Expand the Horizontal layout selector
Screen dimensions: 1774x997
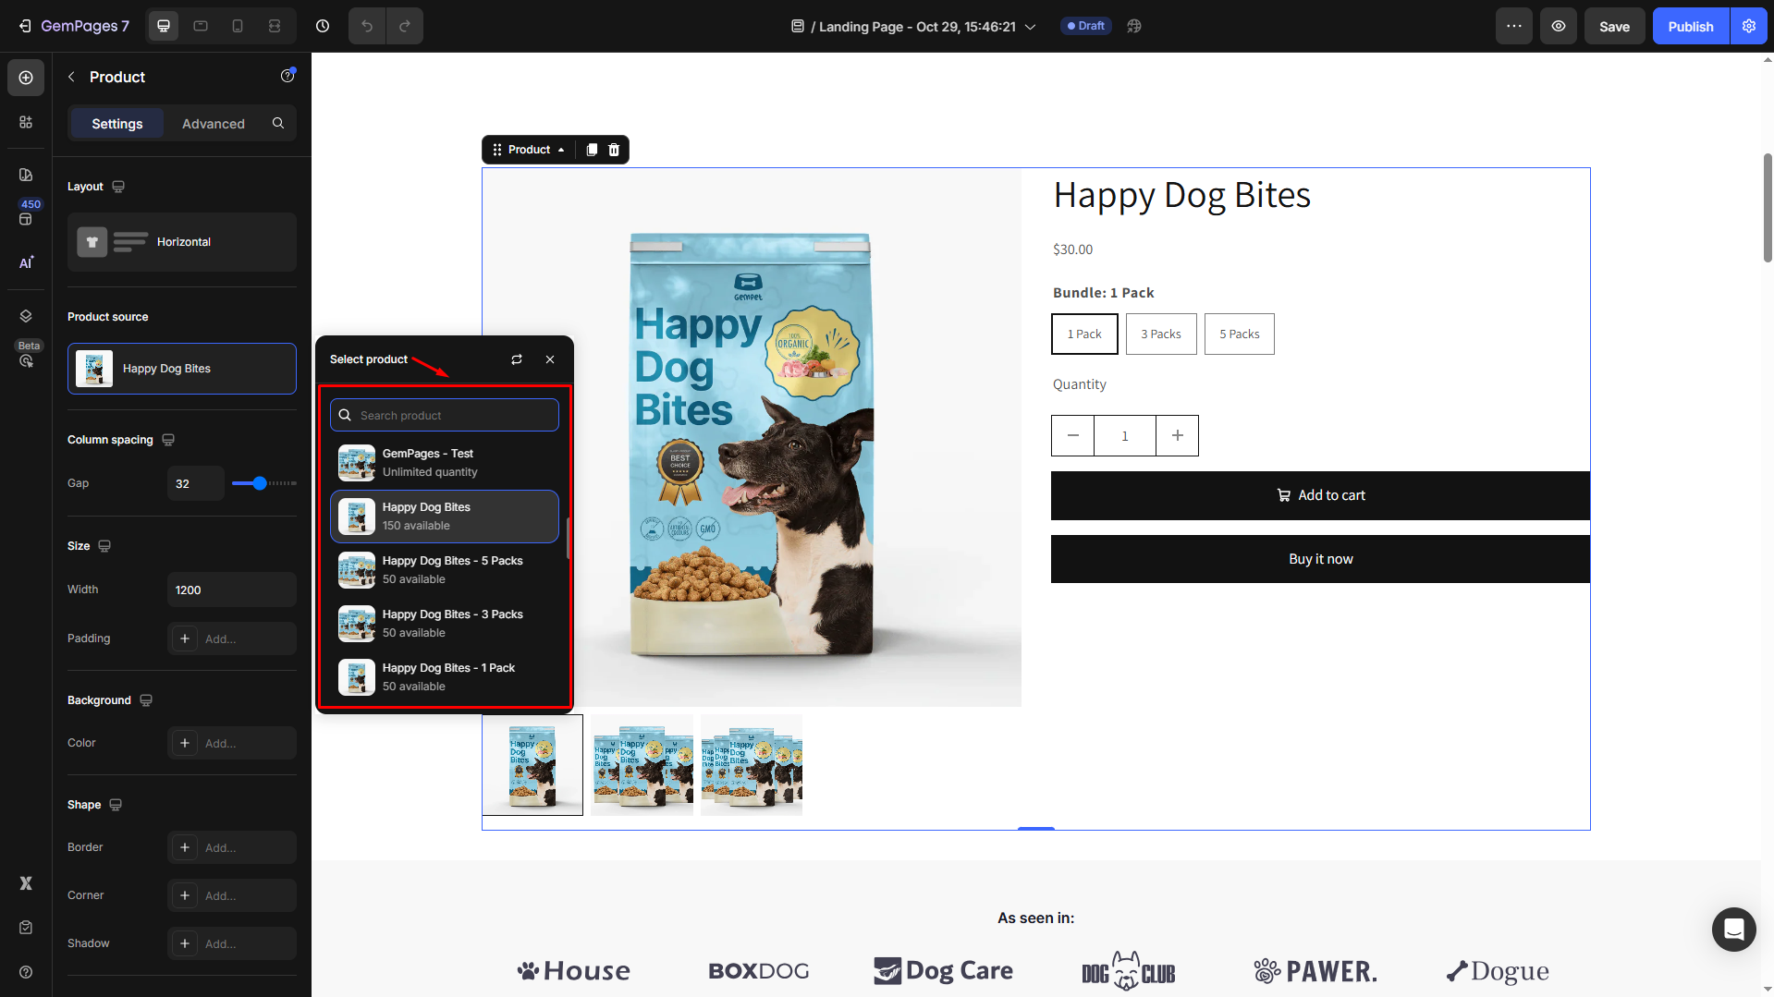(182, 242)
